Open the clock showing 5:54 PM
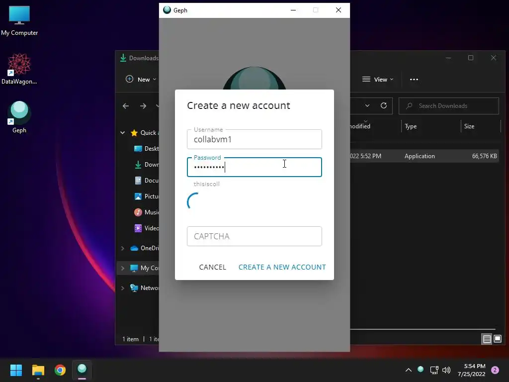The height and width of the screenshot is (382, 509). point(471,370)
